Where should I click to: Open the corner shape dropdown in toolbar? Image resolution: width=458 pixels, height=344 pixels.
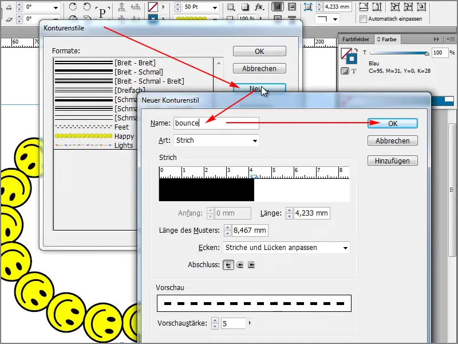click(x=335, y=19)
